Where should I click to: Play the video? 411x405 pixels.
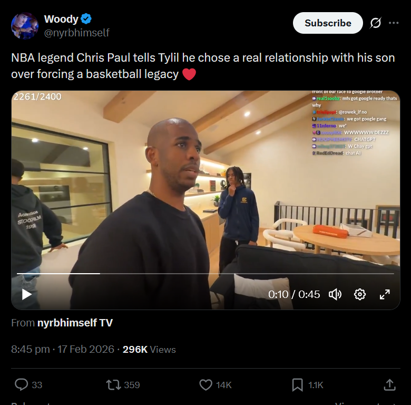coord(27,294)
